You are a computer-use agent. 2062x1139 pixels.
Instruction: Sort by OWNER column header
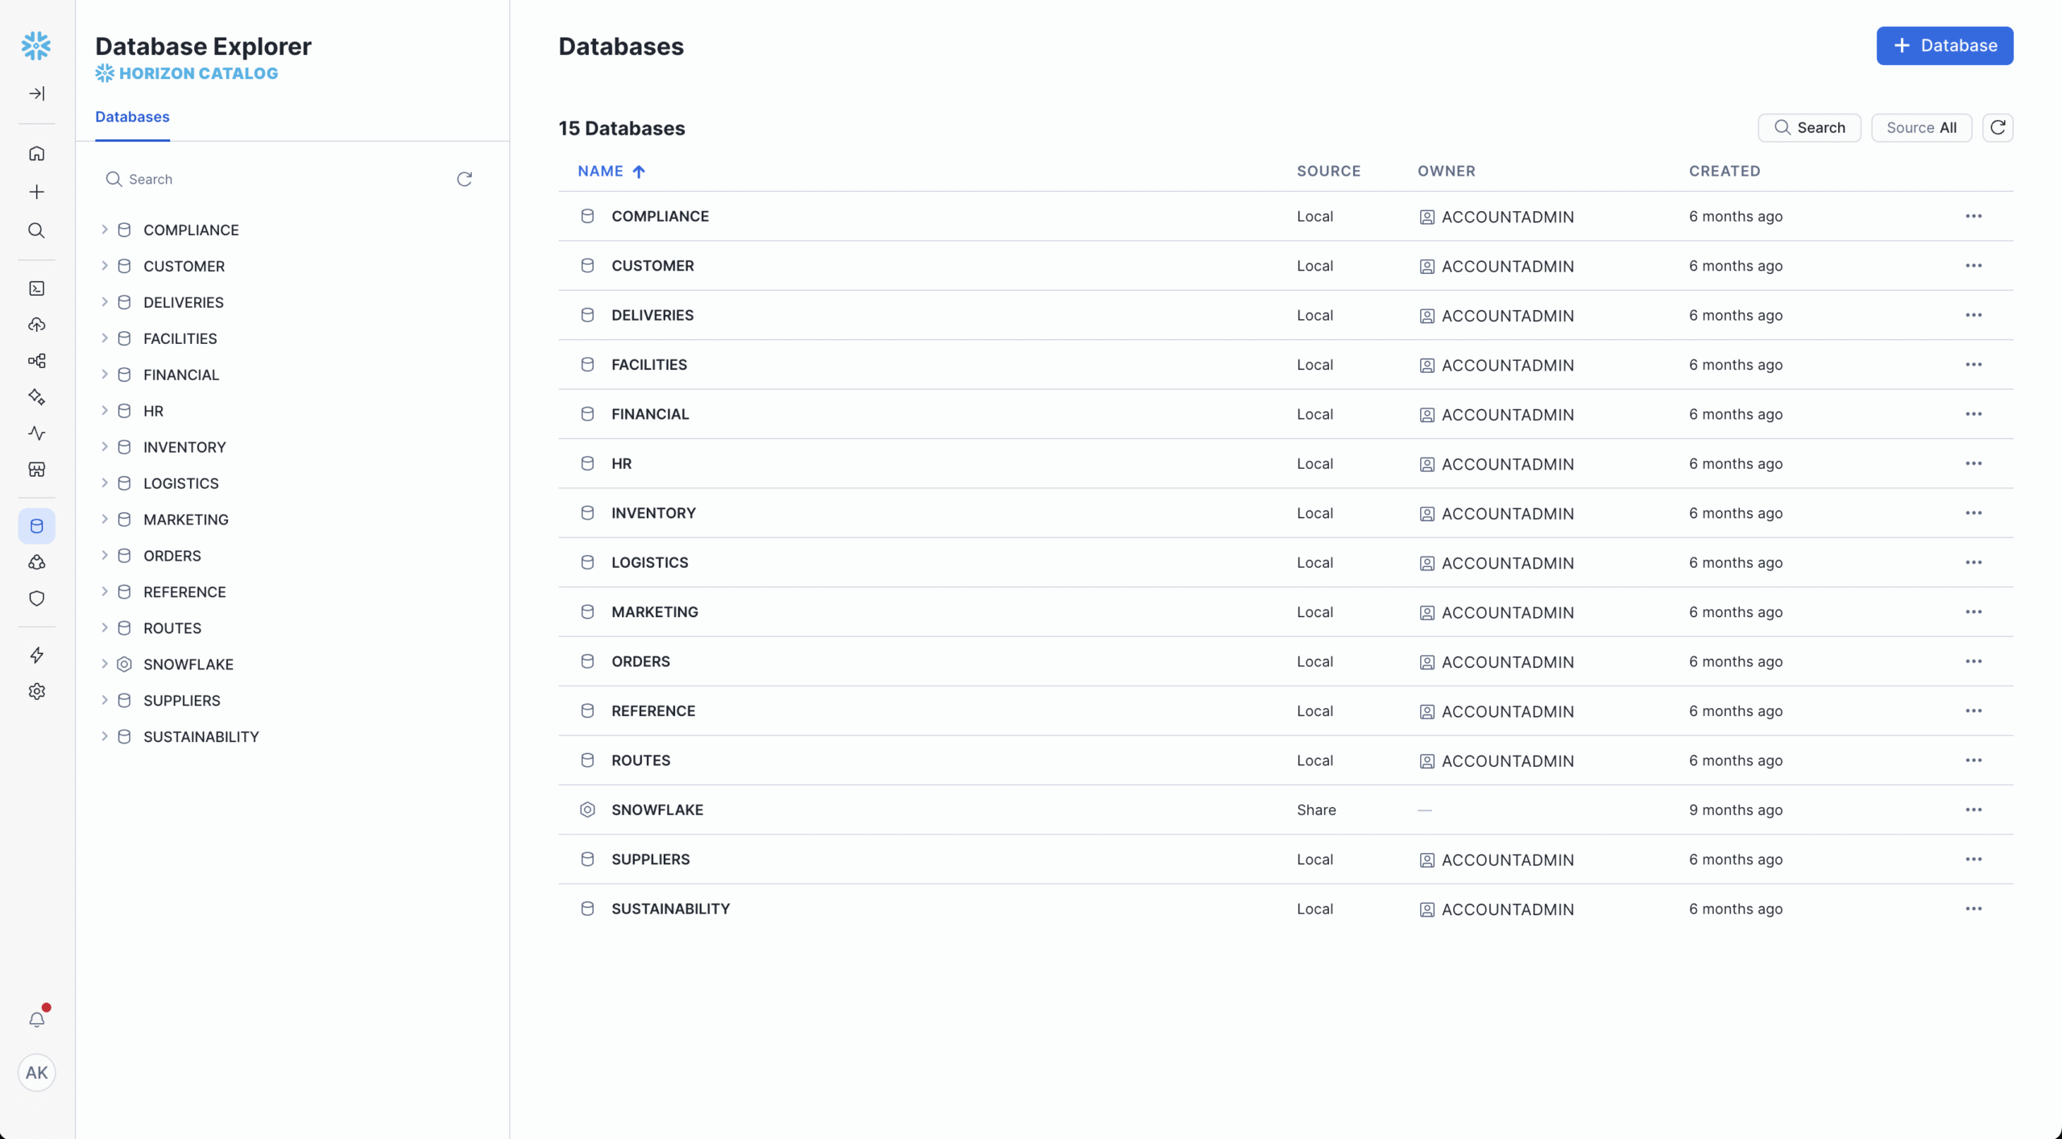coord(1447,171)
